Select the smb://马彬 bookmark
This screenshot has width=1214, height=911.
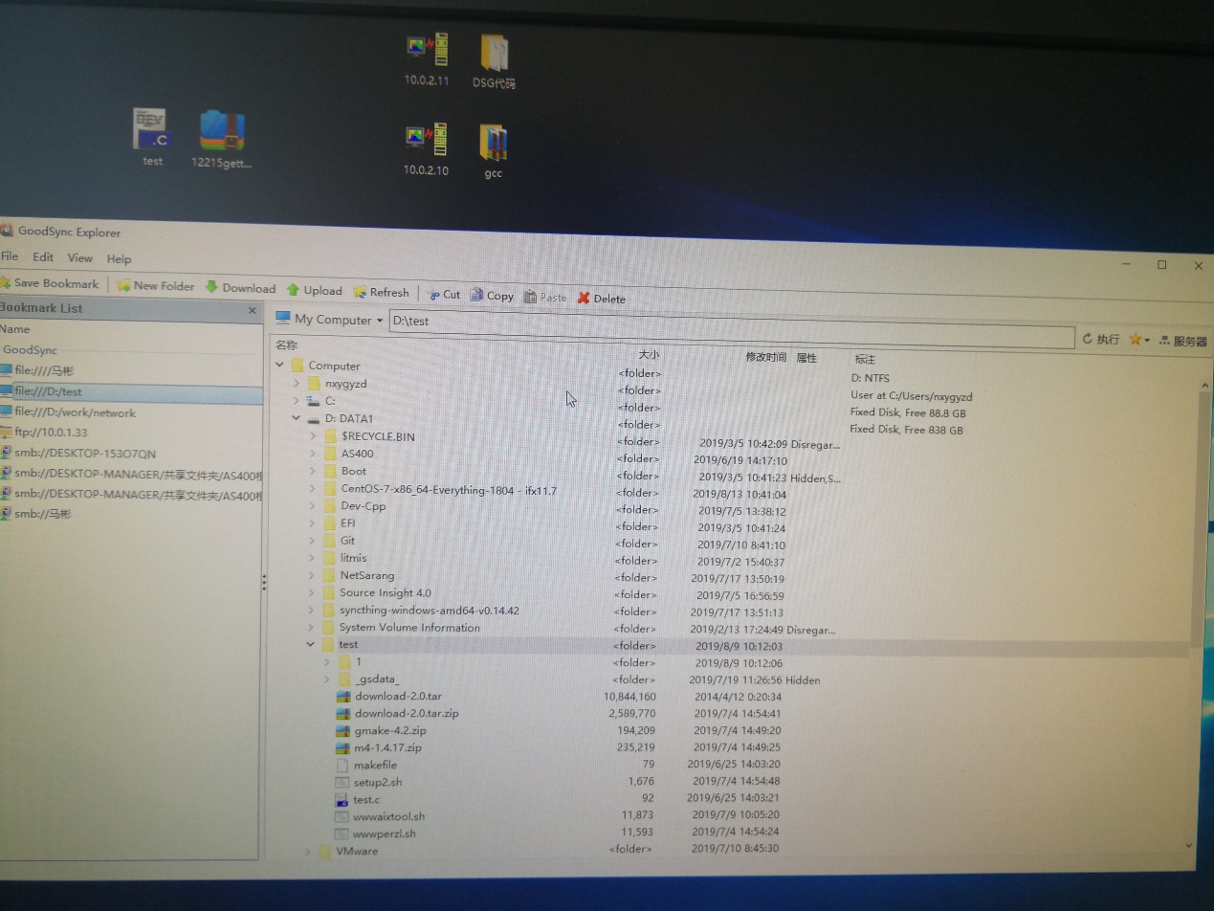[35, 514]
